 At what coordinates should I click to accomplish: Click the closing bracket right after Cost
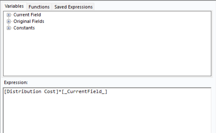[x=57, y=91]
